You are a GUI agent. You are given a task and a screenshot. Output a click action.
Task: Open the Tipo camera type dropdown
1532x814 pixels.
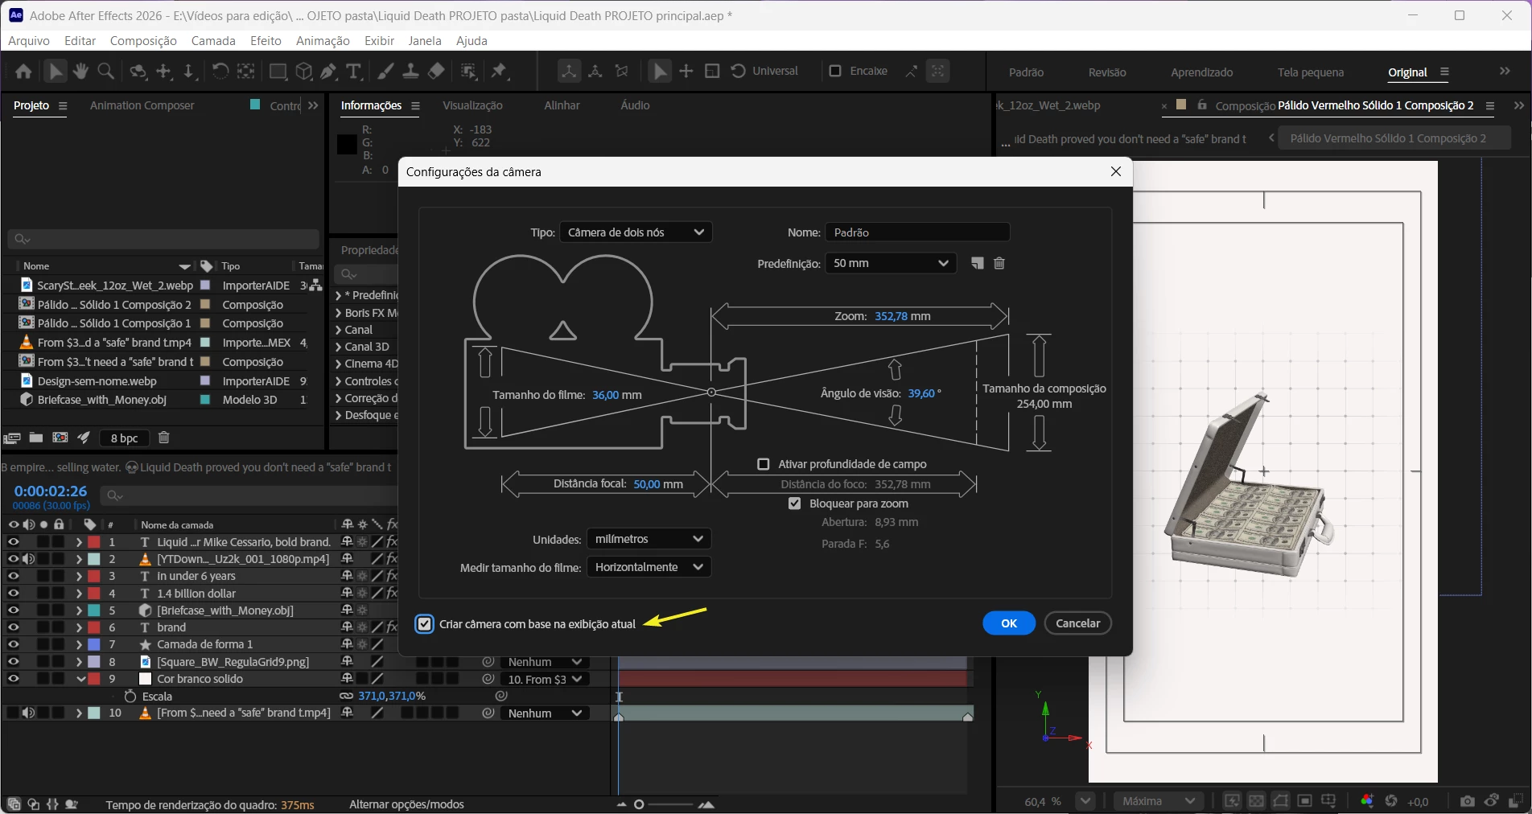[636, 232]
